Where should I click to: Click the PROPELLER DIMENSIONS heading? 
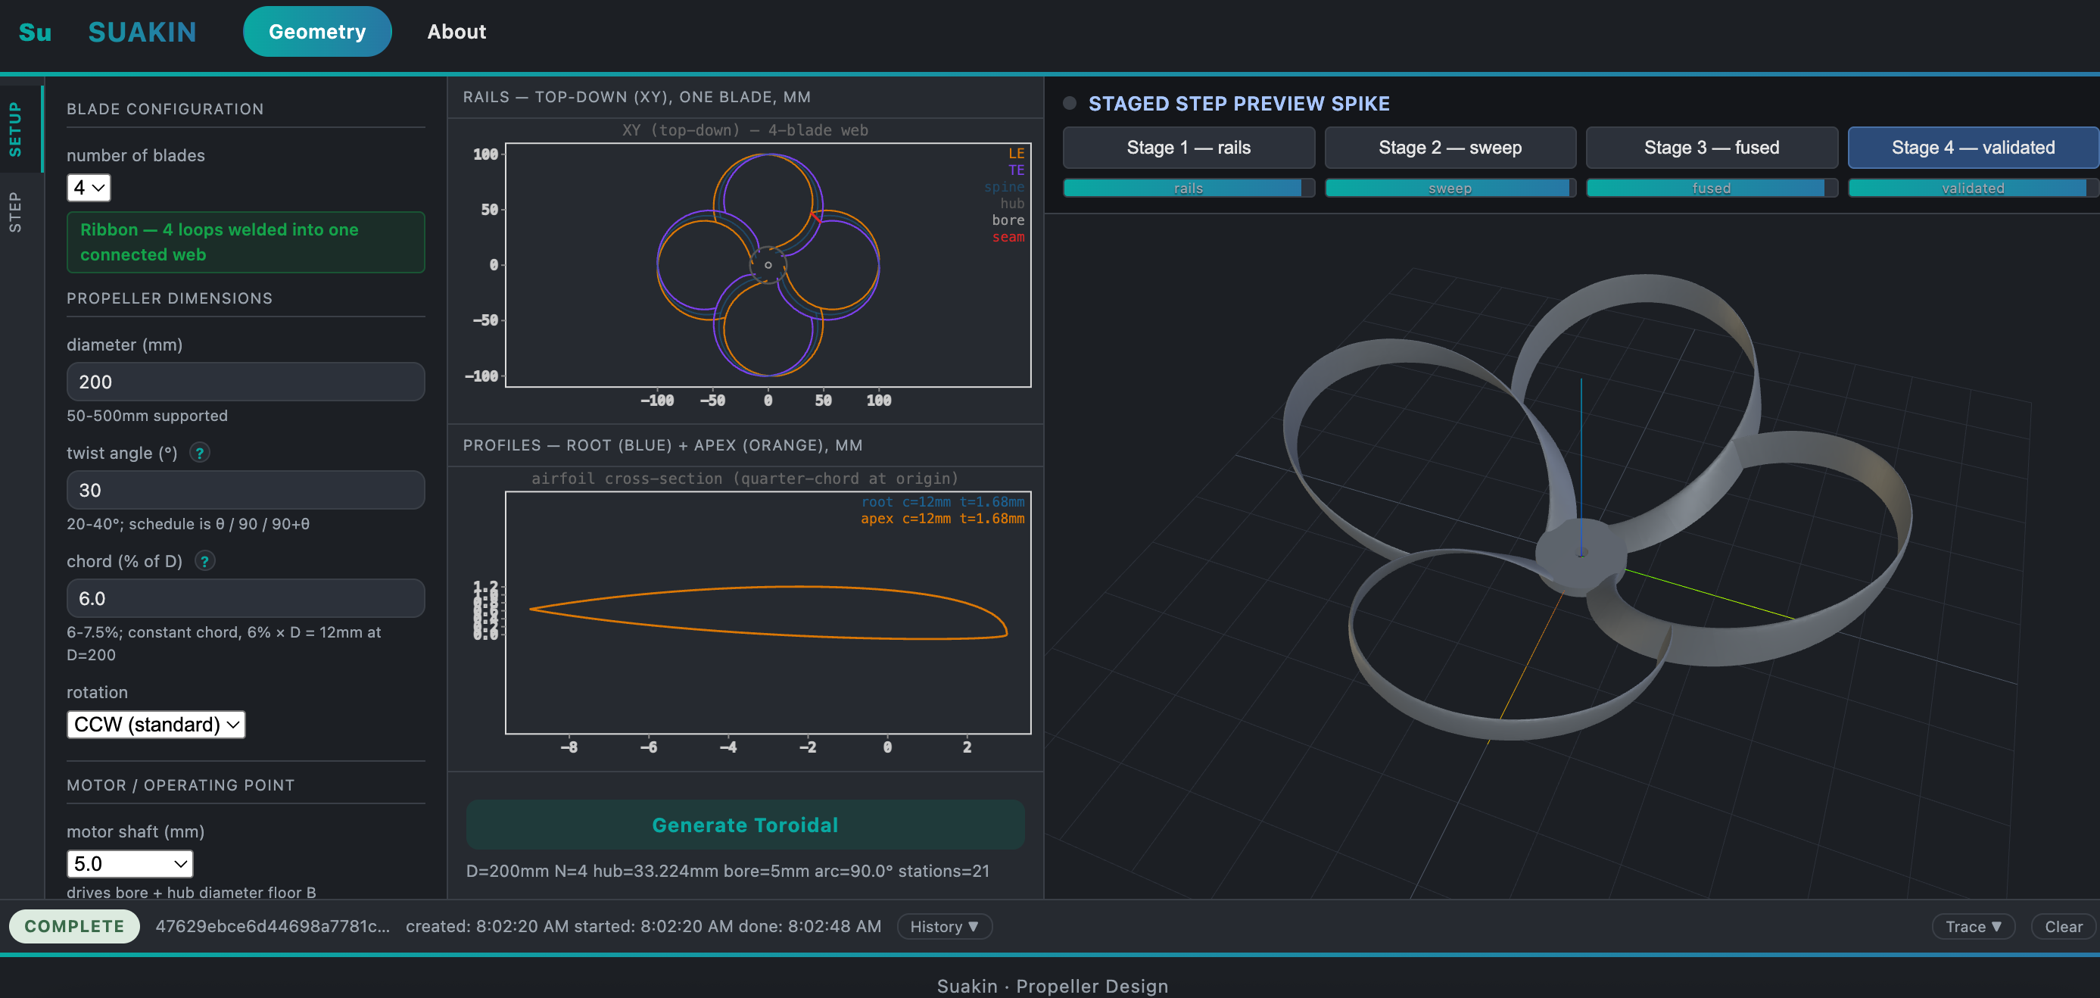coord(170,298)
